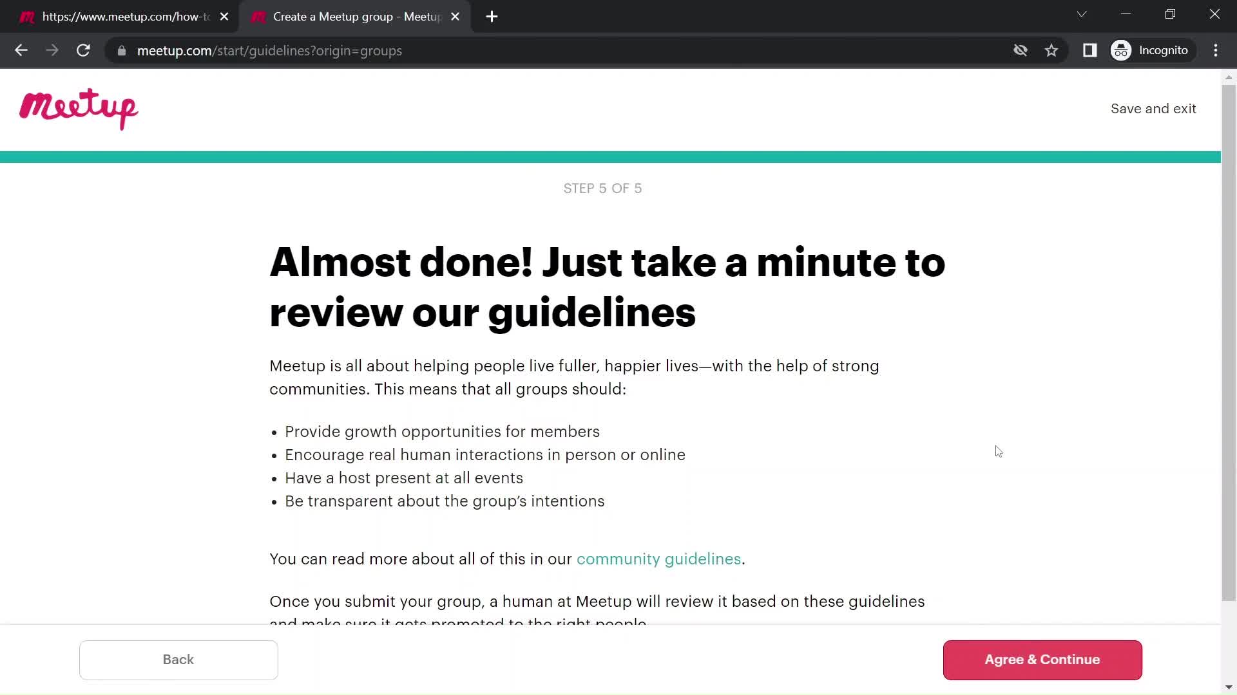This screenshot has height=695, width=1237.
Task: Click the open new tab button
Action: (492, 17)
